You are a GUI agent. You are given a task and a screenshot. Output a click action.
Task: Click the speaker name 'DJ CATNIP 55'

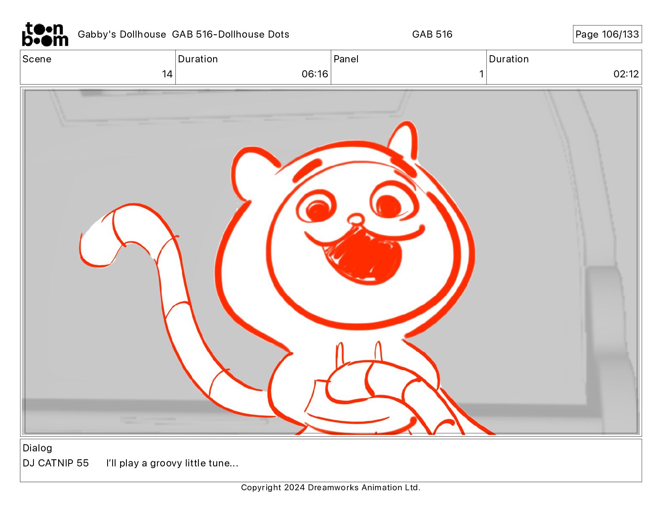(56, 463)
